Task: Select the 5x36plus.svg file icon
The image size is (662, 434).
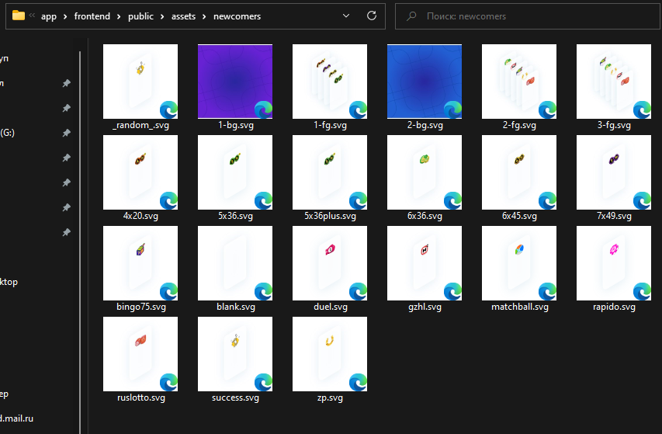Action: click(330, 172)
